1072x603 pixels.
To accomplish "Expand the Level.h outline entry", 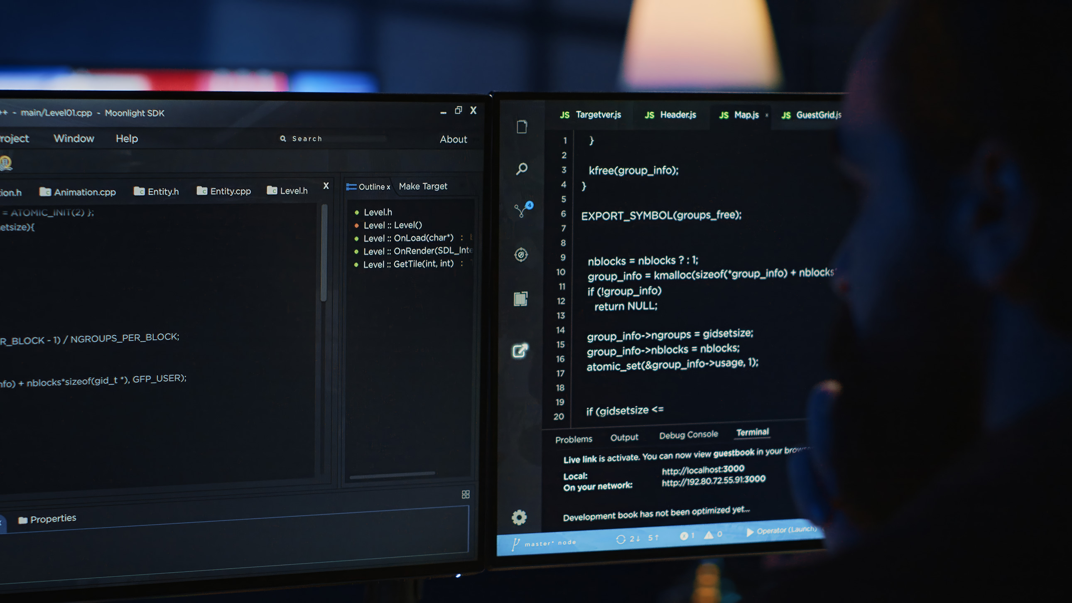I will coord(378,212).
